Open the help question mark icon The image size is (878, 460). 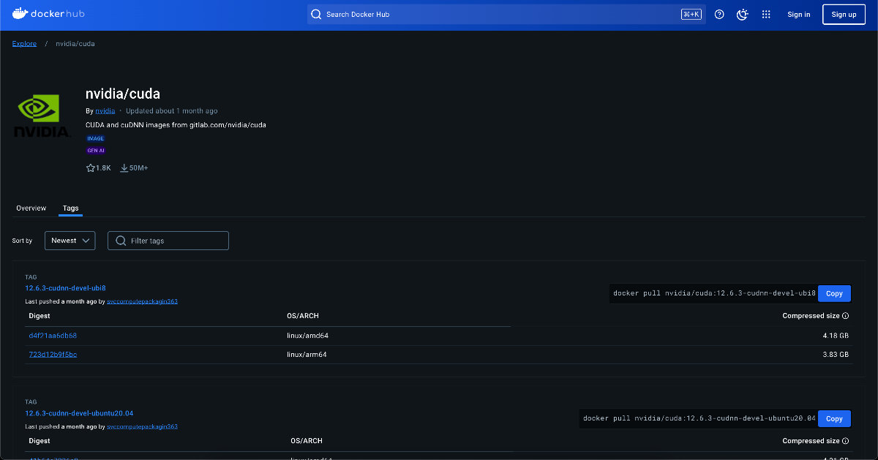[x=719, y=14]
